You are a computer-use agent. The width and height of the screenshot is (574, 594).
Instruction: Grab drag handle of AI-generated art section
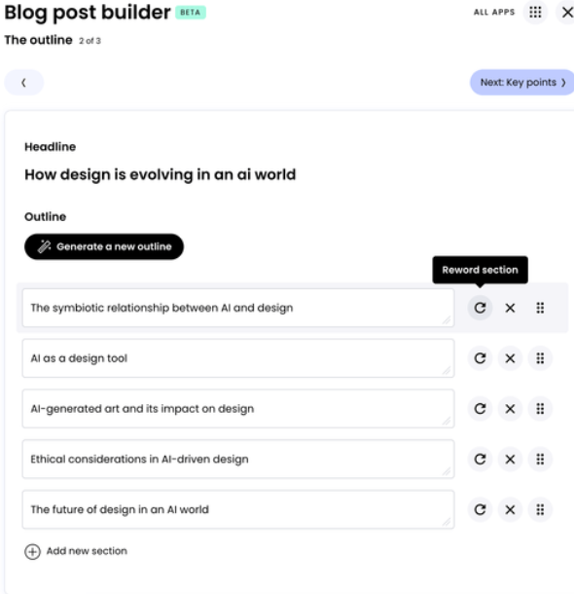point(540,408)
